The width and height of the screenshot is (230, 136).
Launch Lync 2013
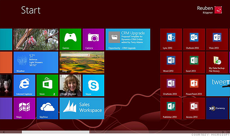pos(171,39)
